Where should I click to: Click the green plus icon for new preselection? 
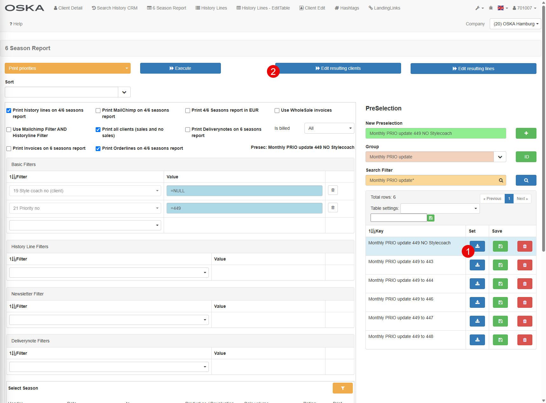coord(526,133)
